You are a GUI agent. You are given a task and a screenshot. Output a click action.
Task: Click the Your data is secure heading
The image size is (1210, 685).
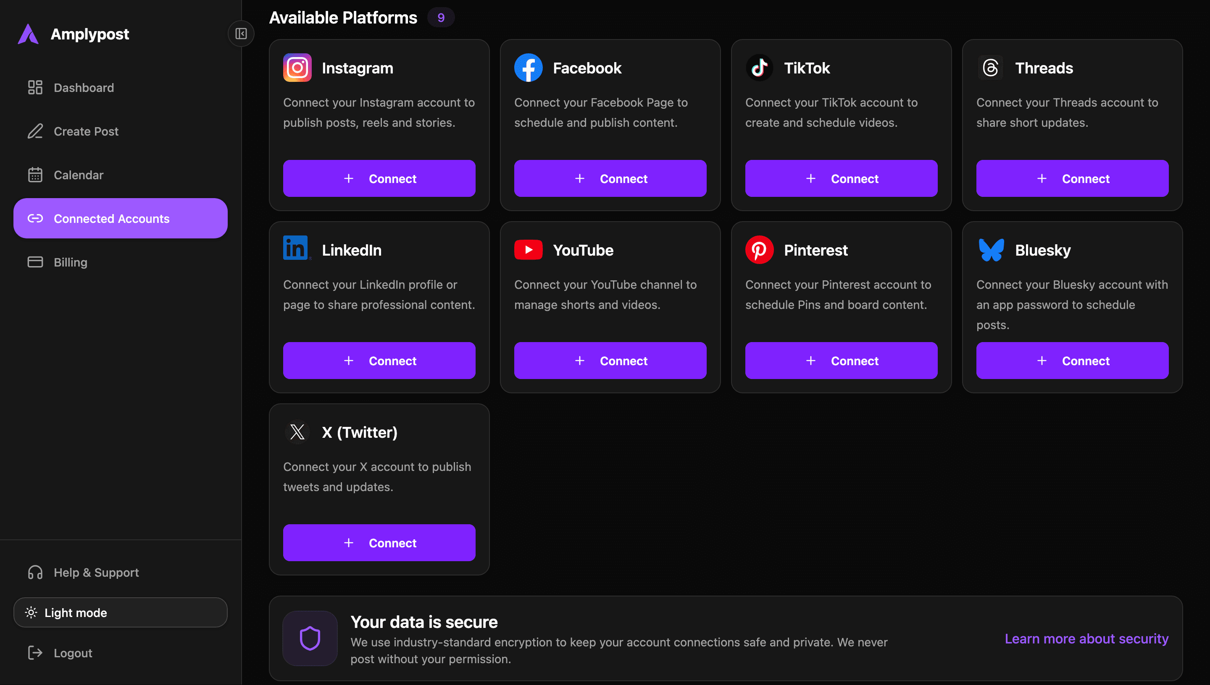tap(424, 622)
